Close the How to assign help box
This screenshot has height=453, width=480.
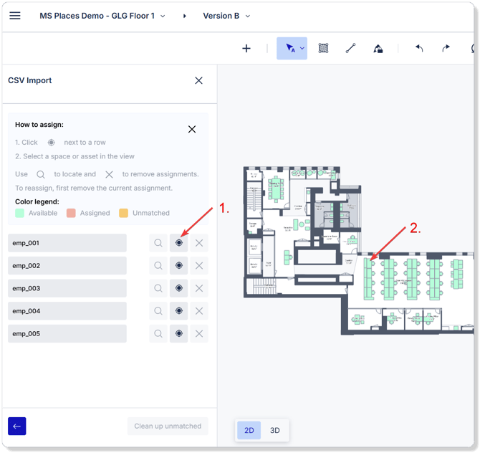pos(192,130)
